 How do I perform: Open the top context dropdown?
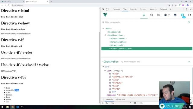(x=121, y=103)
